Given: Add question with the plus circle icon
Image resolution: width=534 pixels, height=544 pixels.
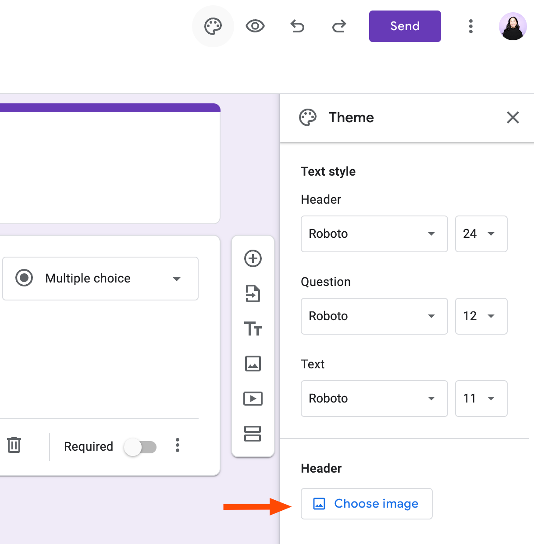Looking at the screenshot, I should pos(253,258).
